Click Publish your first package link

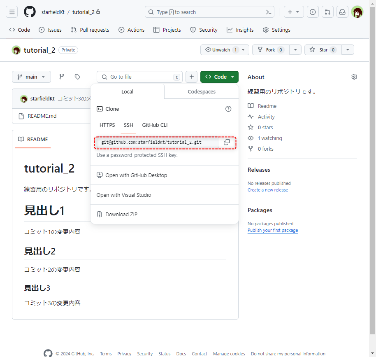click(x=273, y=230)
